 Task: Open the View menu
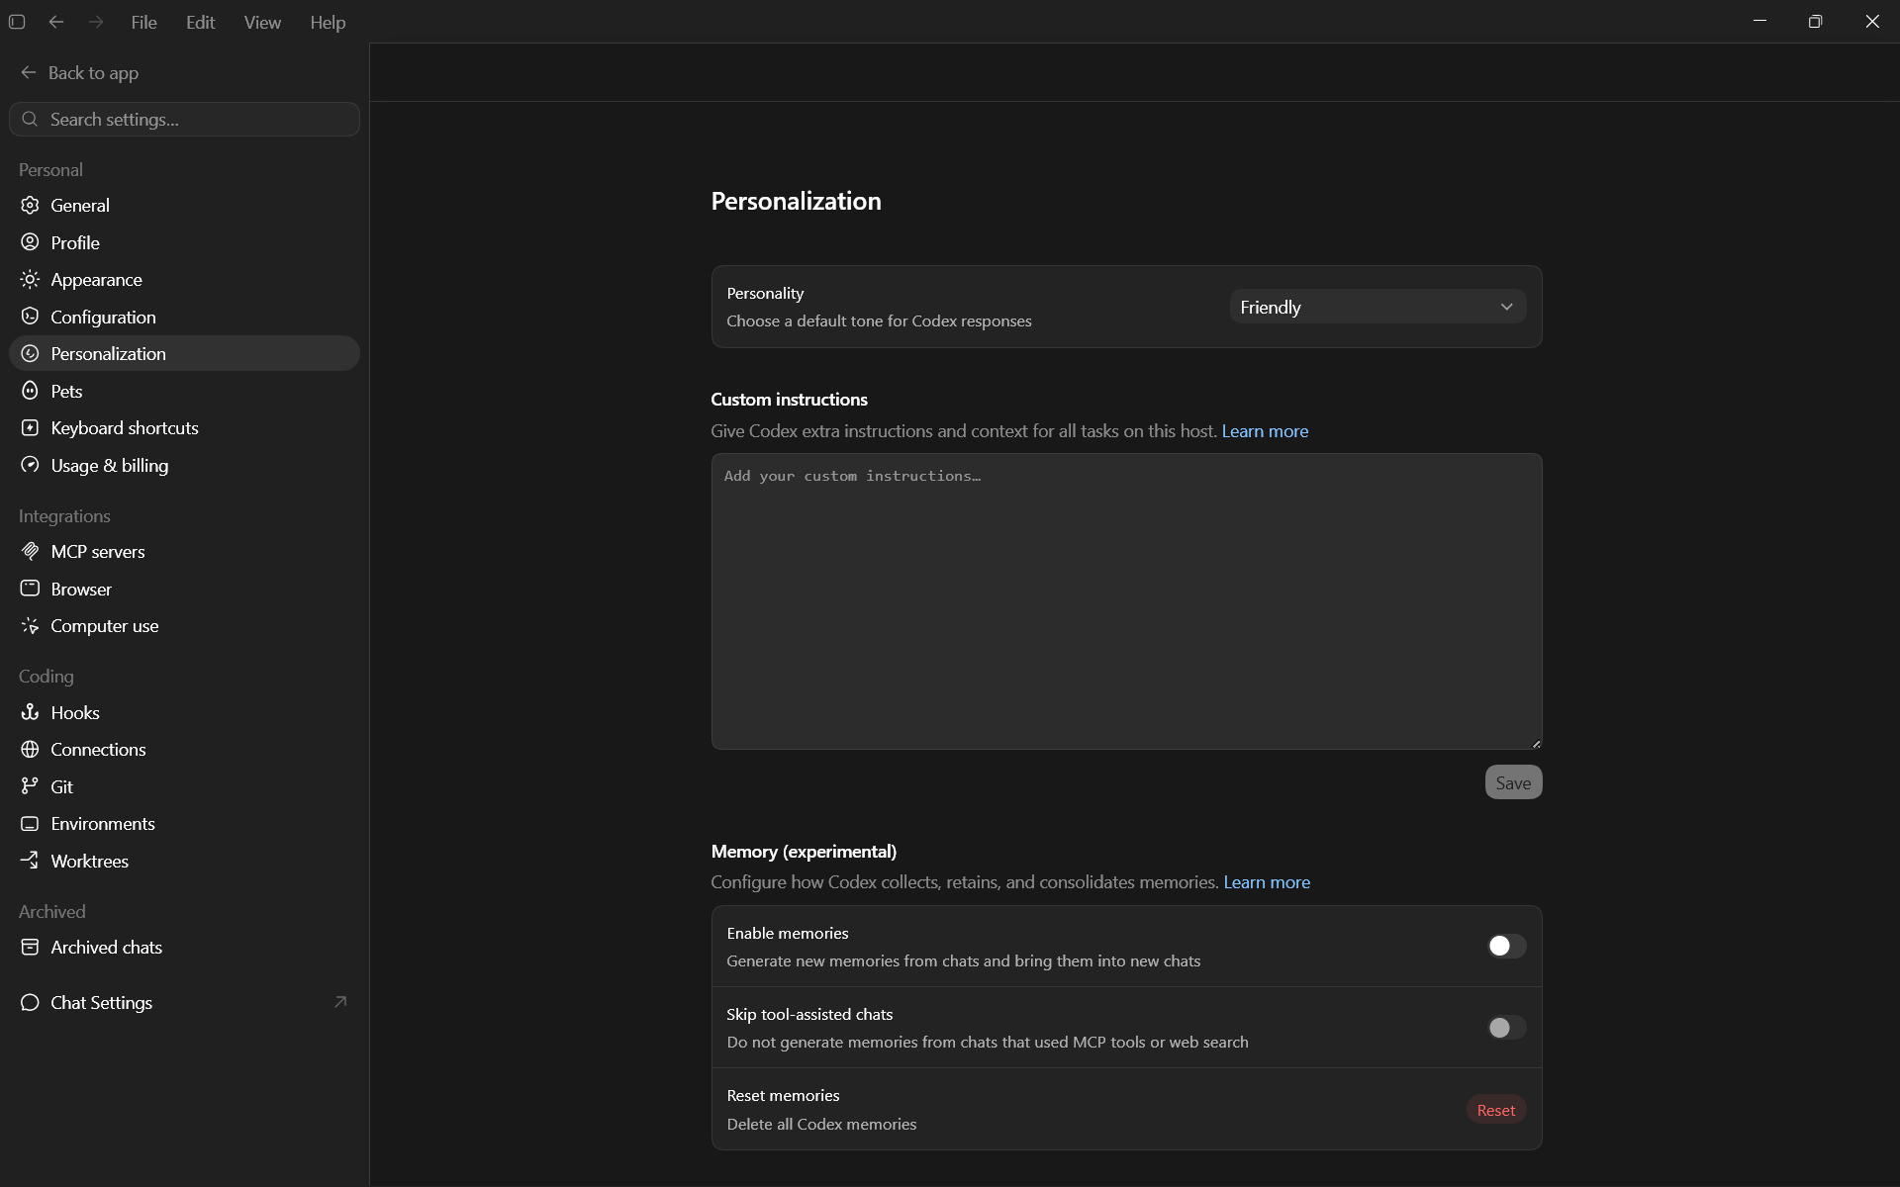(x=262, y=22)
